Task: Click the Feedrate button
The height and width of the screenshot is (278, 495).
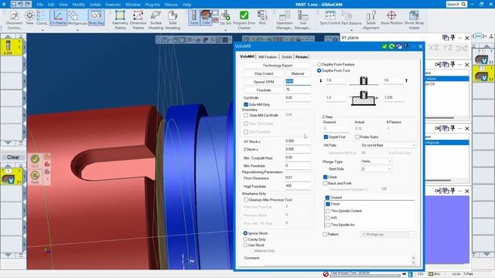Action: point(264,90)
